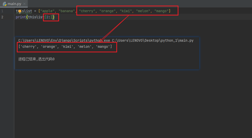Click thislist inside the print call
The height and width of the screenshot is (138, 252).
pyautogui.click(x=36, y=17)
